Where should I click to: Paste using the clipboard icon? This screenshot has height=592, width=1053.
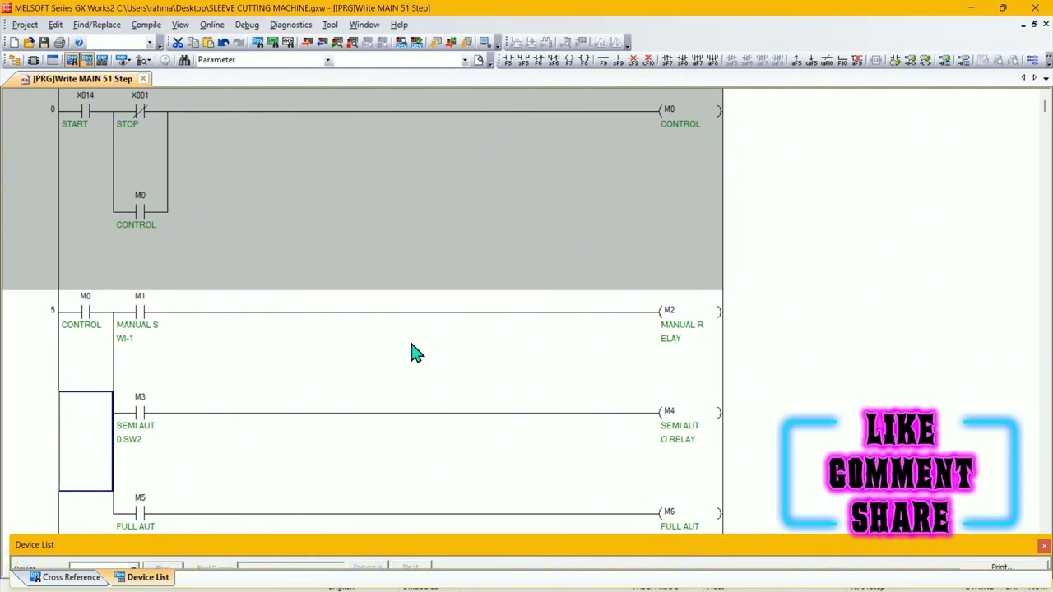(208, 42)
